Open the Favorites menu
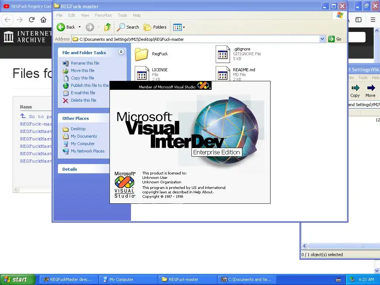The width and height of the screenshot is (380, 285). (104, 15)
